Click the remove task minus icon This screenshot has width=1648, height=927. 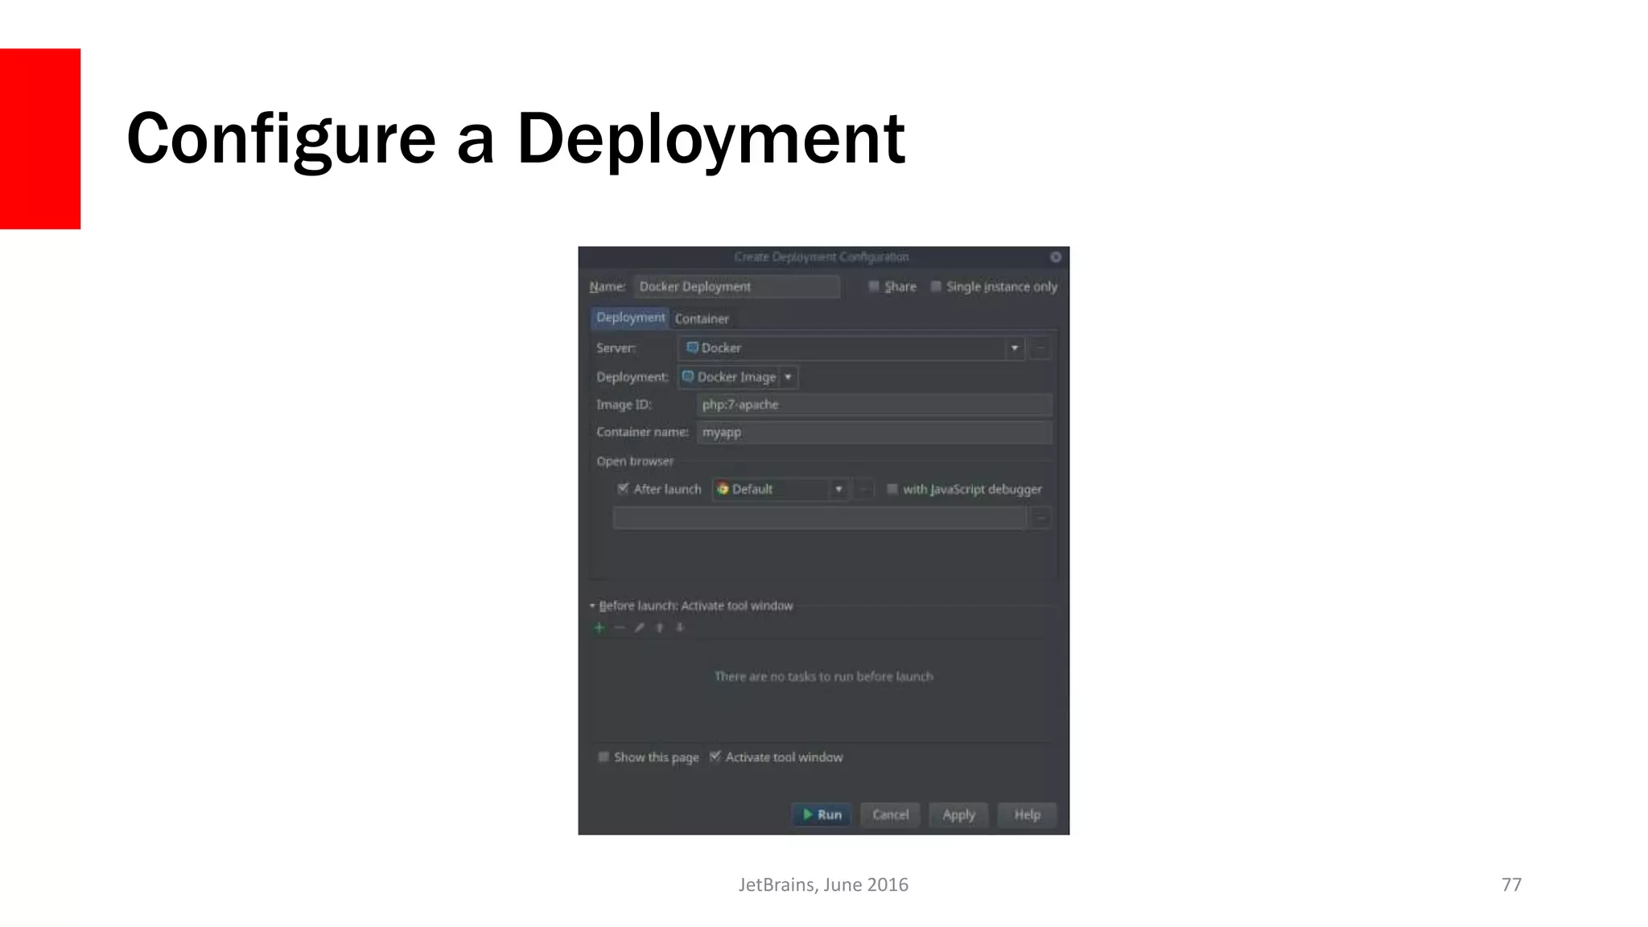(619, 628)
